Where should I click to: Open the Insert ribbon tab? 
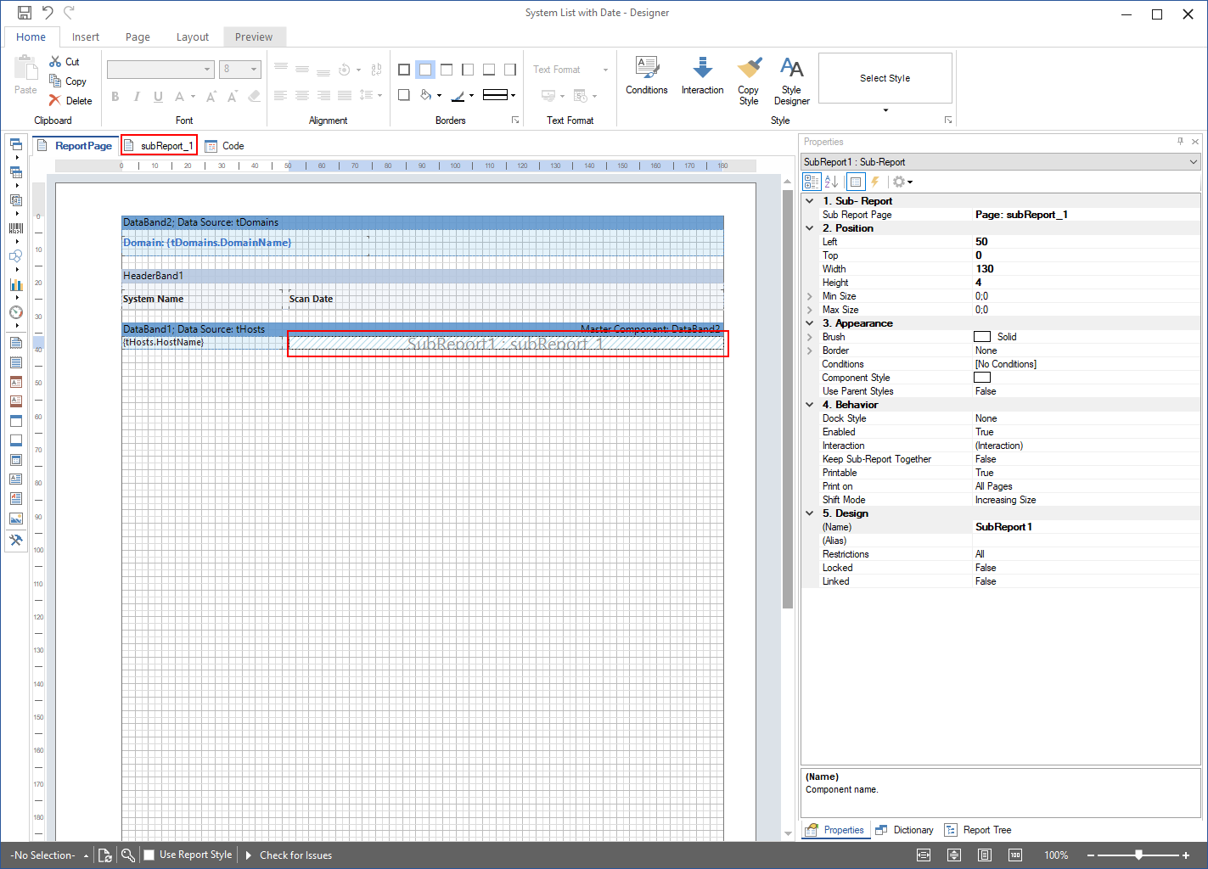tap(86, 36)
